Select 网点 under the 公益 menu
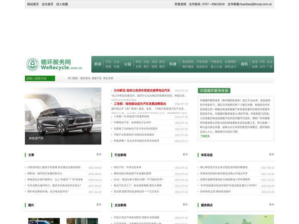Screen dimensions: 299x224 [x=162, y=61]
